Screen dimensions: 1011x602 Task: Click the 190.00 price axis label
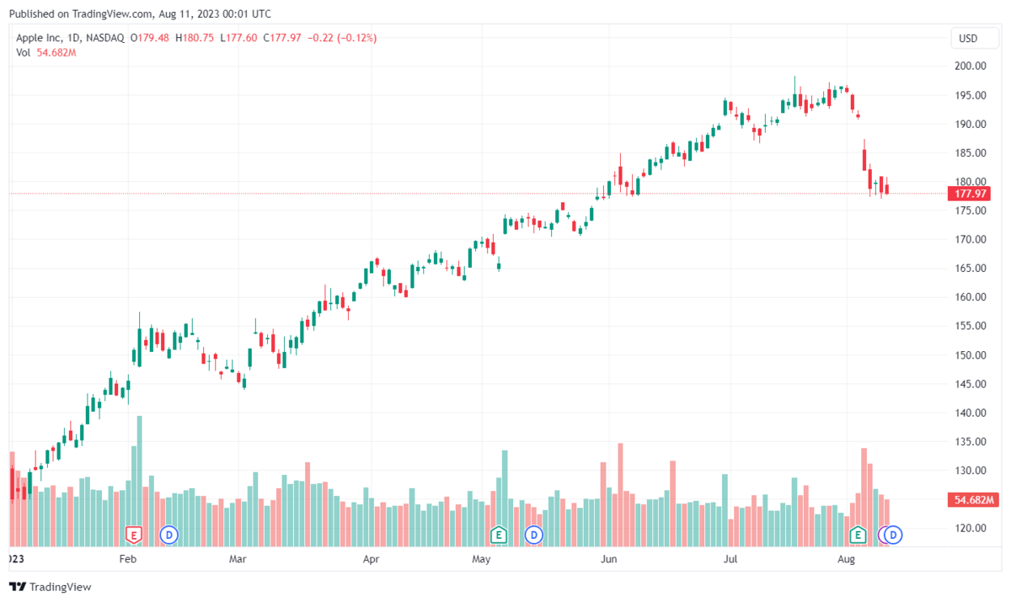coord(971,124)
